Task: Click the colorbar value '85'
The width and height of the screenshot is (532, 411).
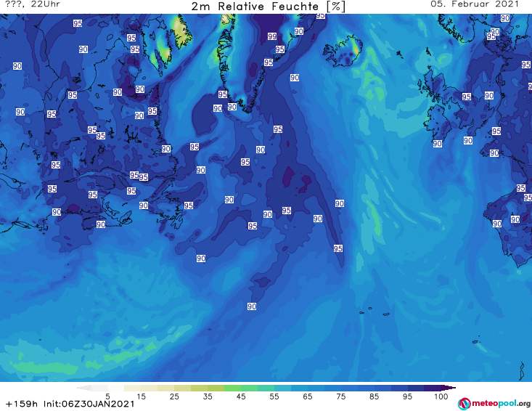Action: pyautogui.click(x=375, y=396)
